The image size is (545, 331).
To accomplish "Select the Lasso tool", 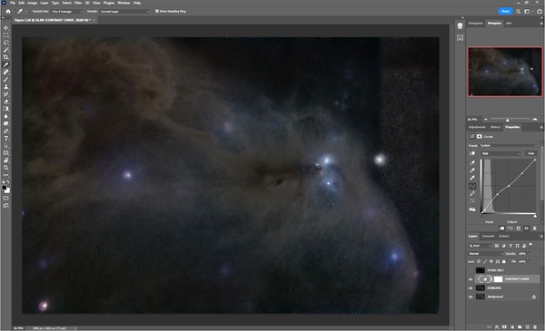I will (x=6, y=43).
